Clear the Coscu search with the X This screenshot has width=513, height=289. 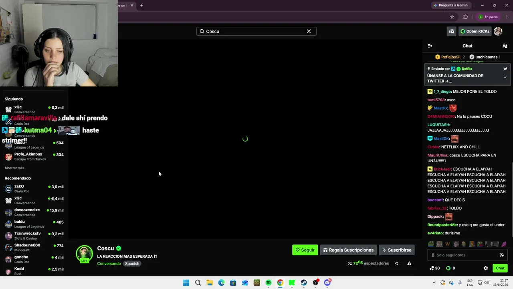pyautogui.click(x=309, y=31)
